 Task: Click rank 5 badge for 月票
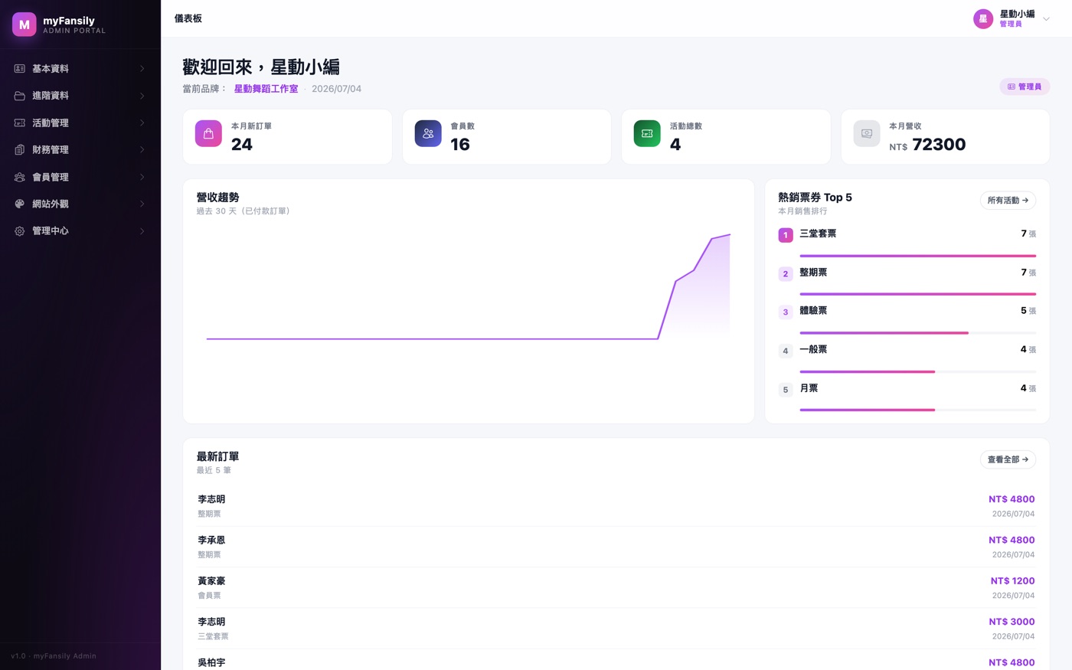coord(786,390)
